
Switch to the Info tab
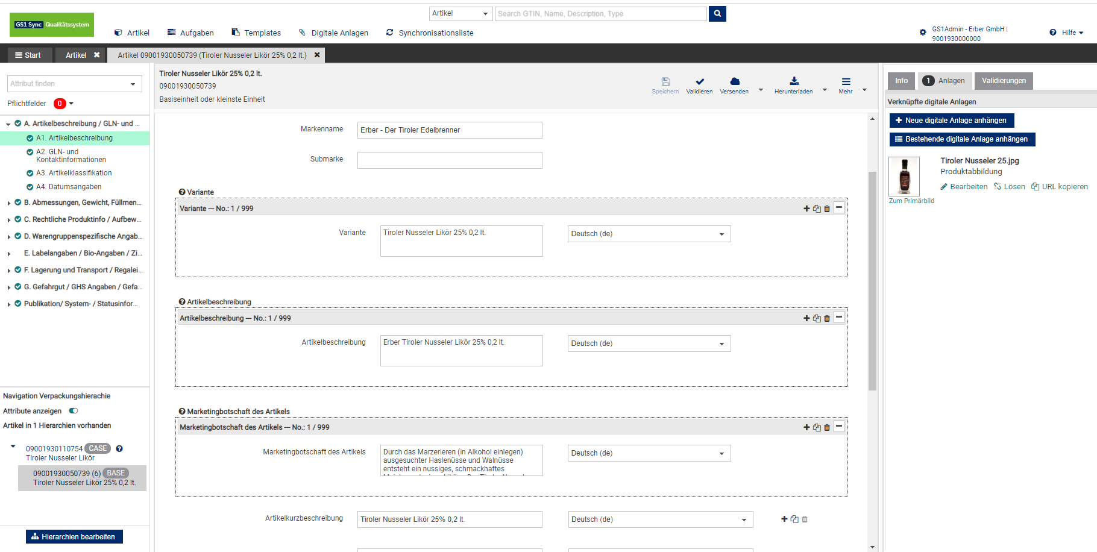901,81
